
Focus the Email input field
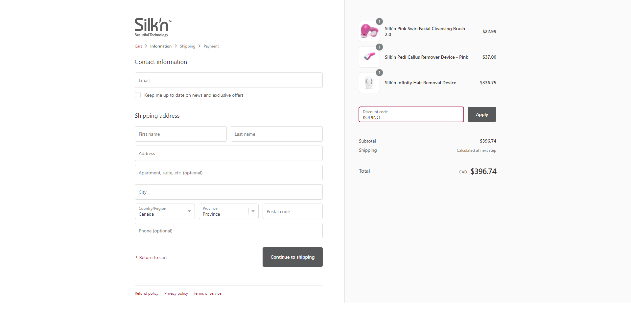(228, 80)
